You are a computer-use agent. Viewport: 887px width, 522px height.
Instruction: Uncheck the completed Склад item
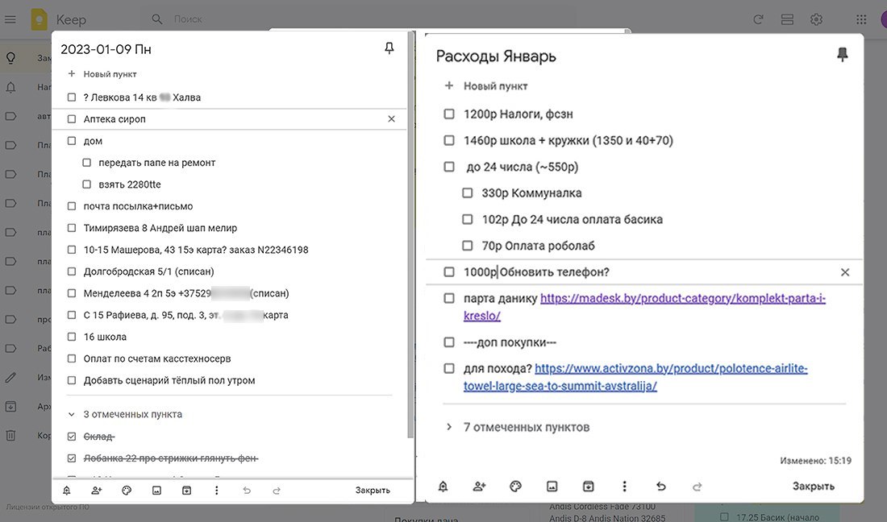pos(72,437)
